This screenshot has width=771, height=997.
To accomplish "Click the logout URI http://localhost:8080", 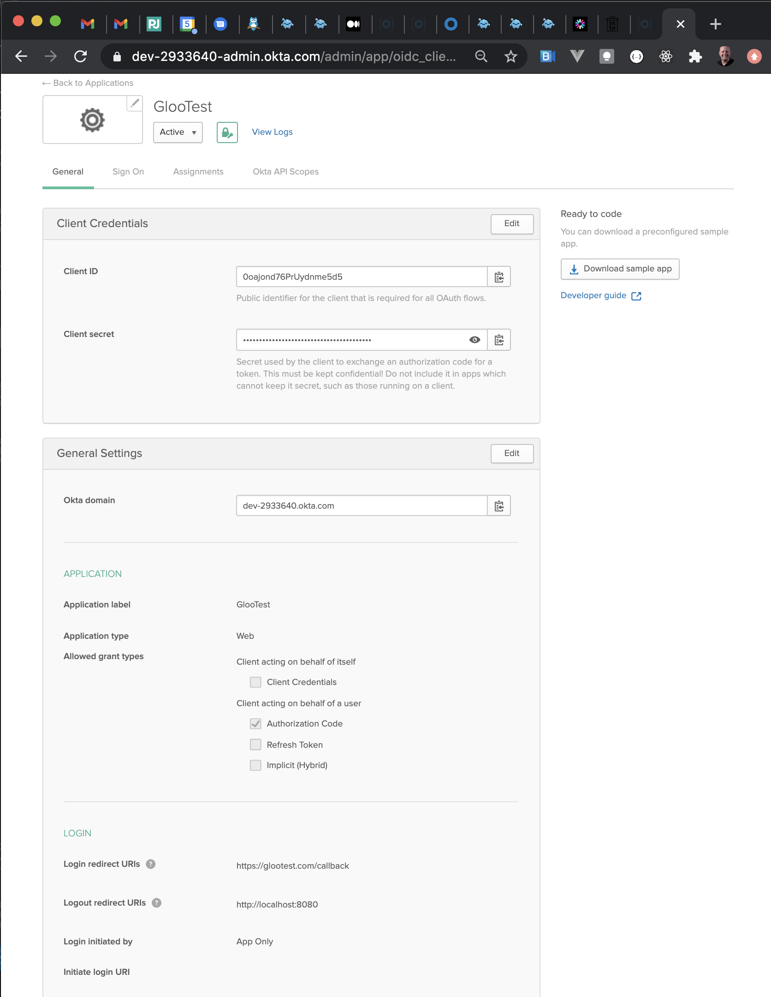I will (x=277, y=905).
